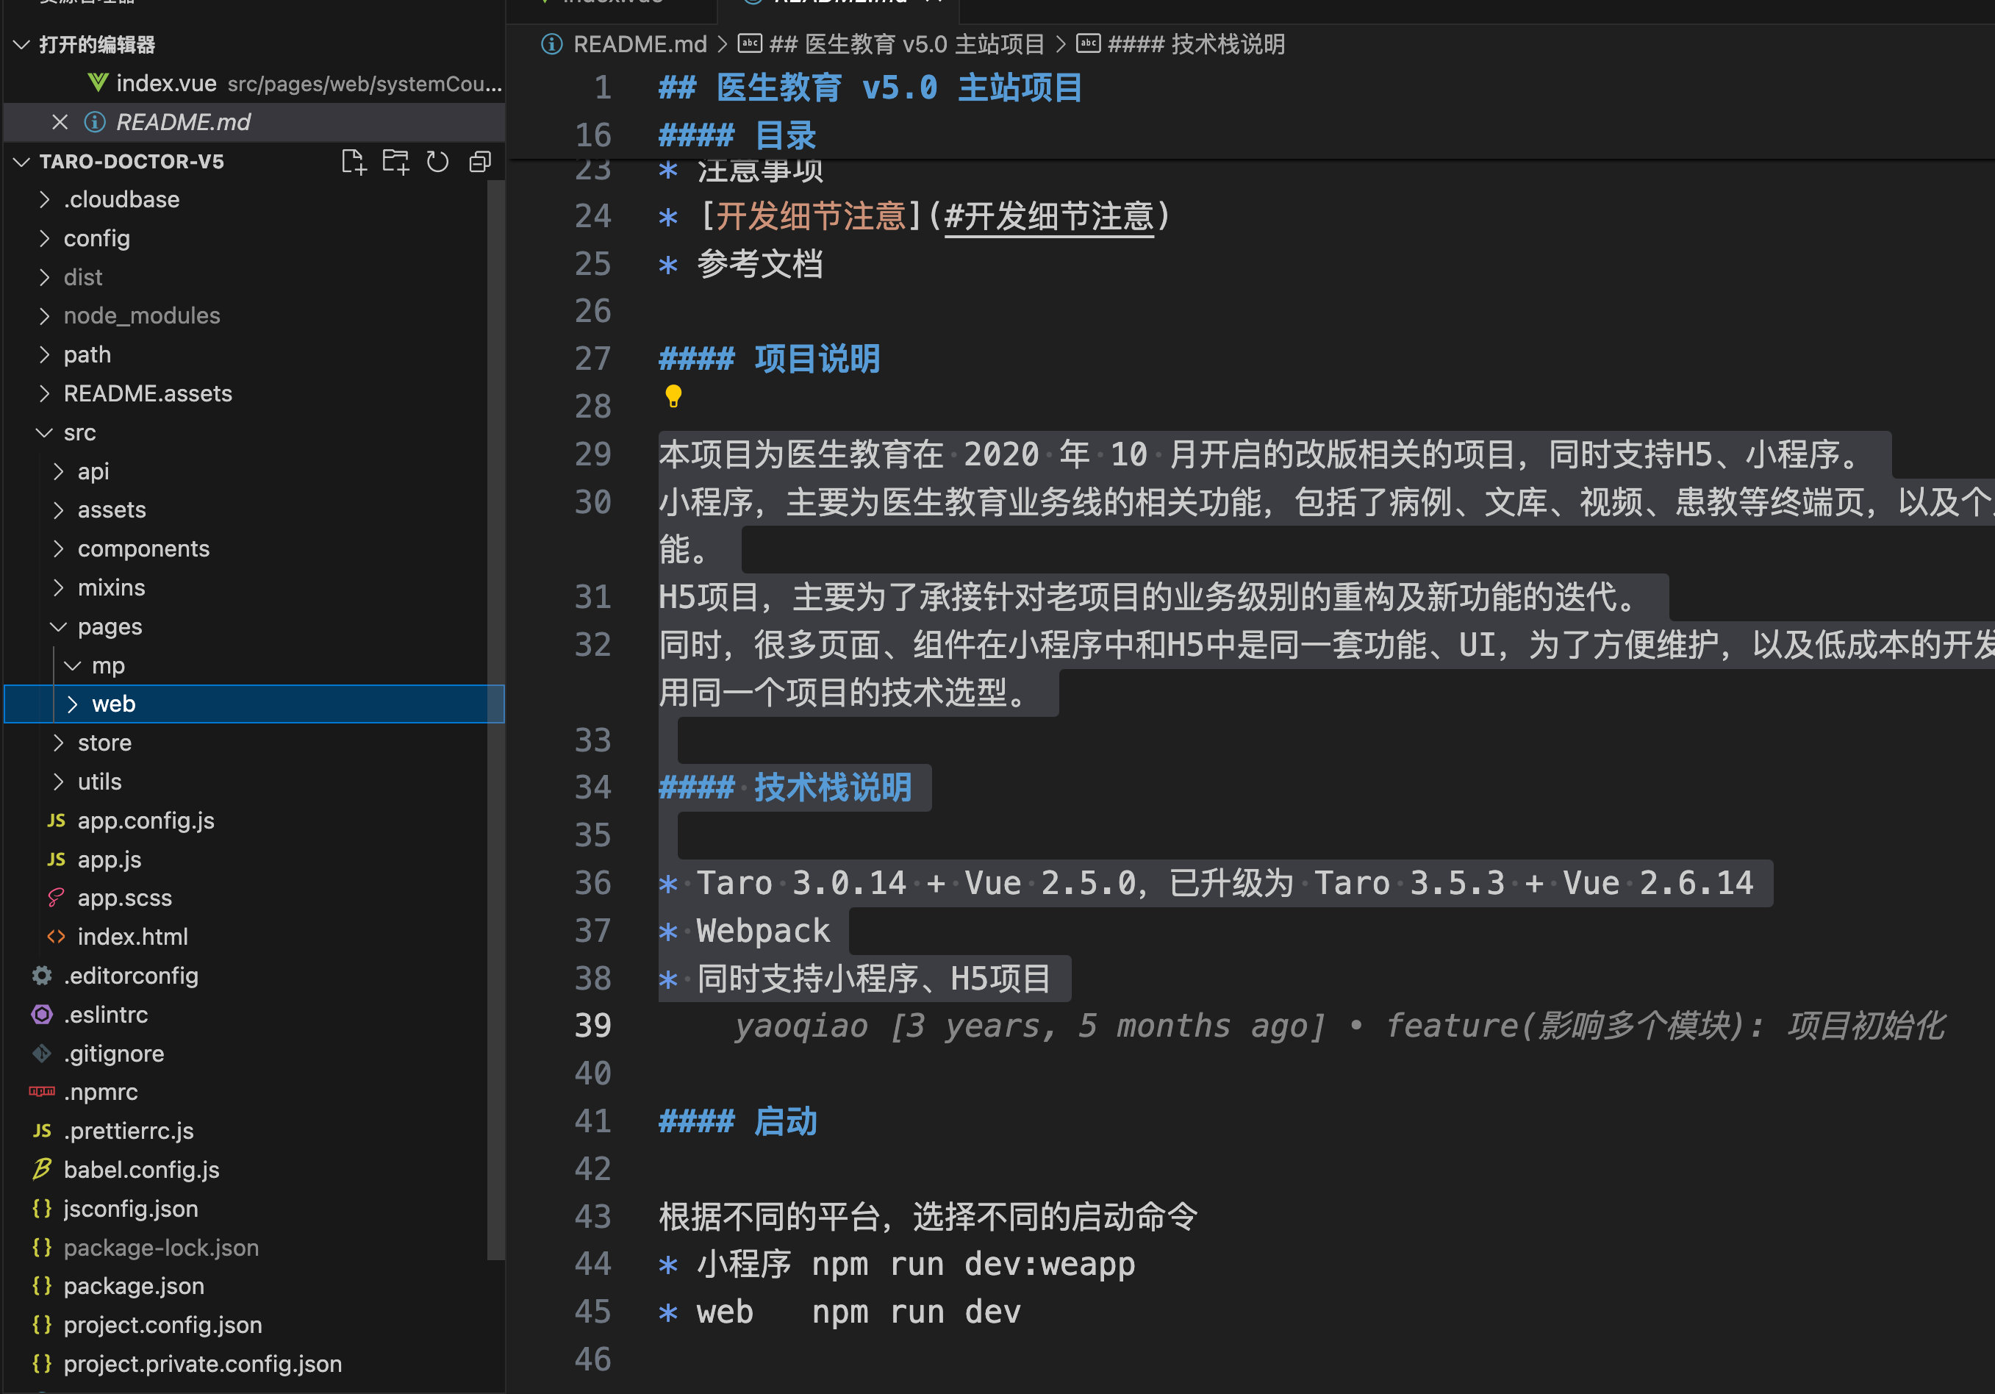Click the 'npm run dev:weapp' line
Image resolution: width=1995 pixels, height=1394 pixels.
pos(897,1265)
